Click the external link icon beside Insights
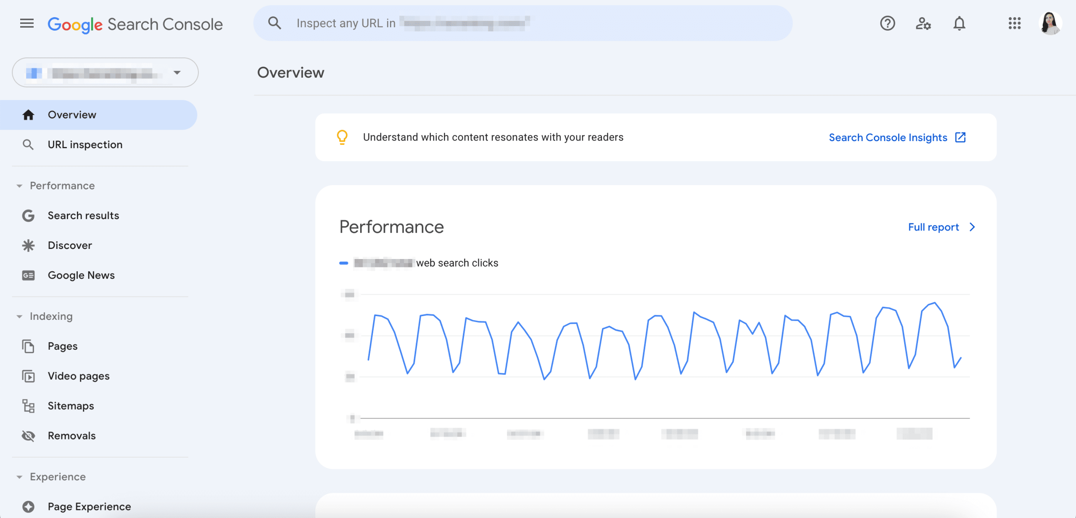1076x518 pixels. (960, 137)
